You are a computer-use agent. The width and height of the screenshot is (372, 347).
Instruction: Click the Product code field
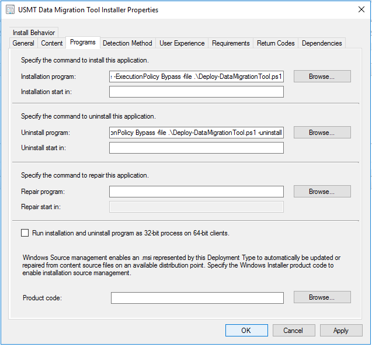coord(197,298)
